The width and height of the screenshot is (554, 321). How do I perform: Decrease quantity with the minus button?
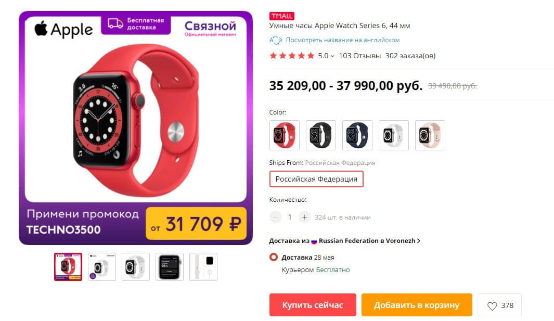pos(275,217)
